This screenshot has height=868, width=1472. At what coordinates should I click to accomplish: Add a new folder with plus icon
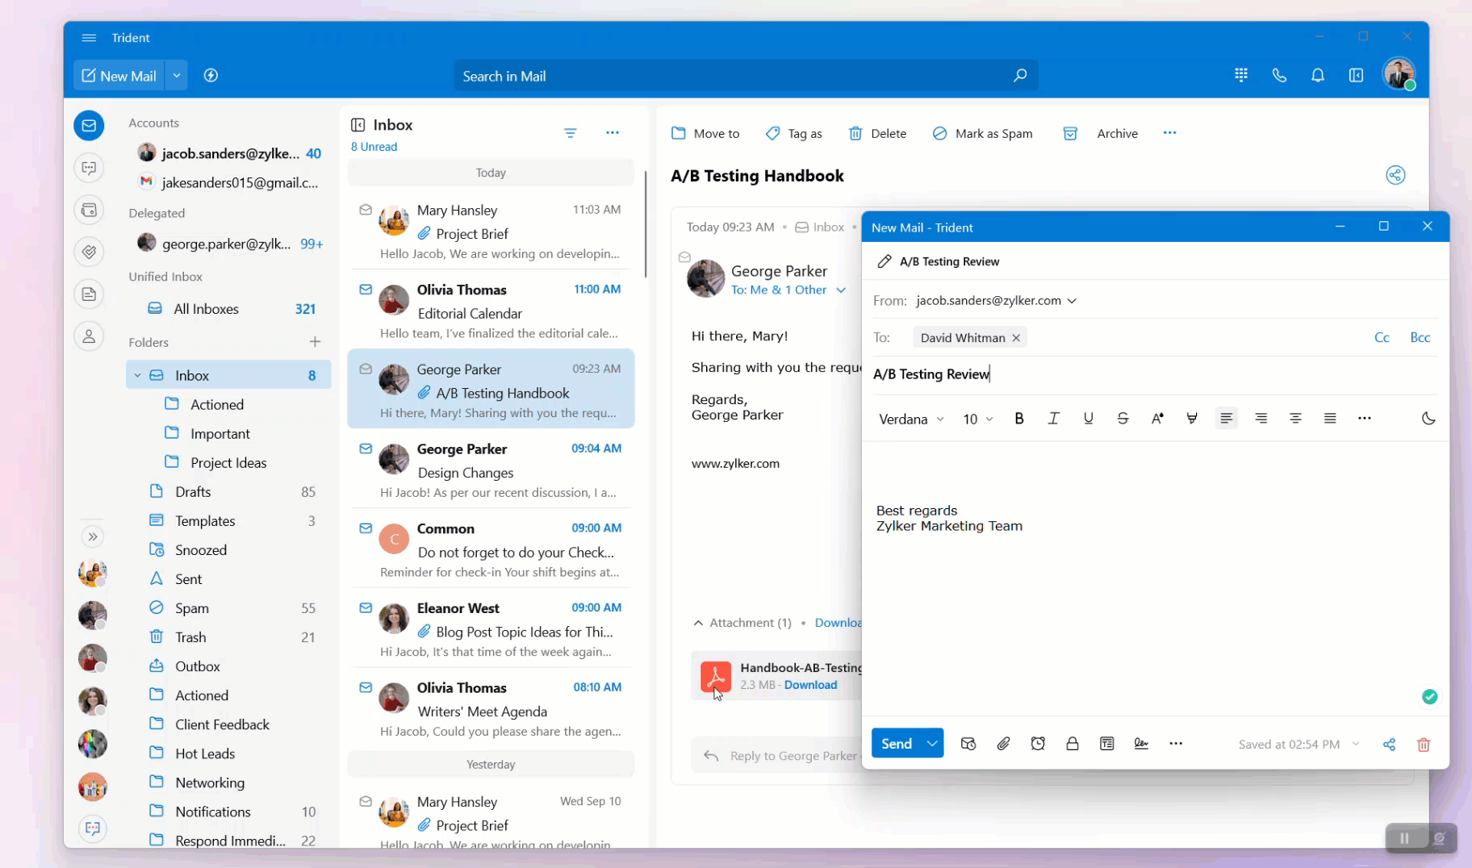click(315, 342)
